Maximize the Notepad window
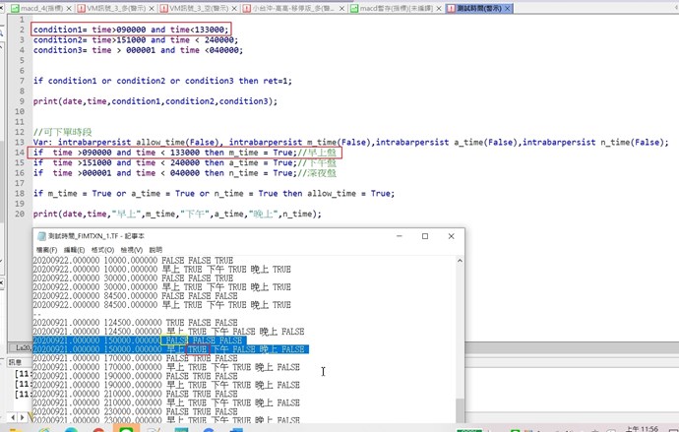This screenshot has width=679, height=432. [x=424, y=236]
